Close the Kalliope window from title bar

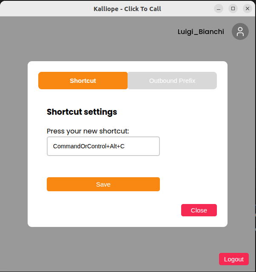pyautogui.click(x=247, y=8)
